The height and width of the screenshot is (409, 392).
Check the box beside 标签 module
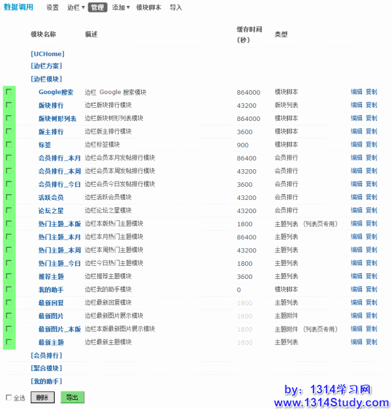pyautogui.click(x=9, y=144)
